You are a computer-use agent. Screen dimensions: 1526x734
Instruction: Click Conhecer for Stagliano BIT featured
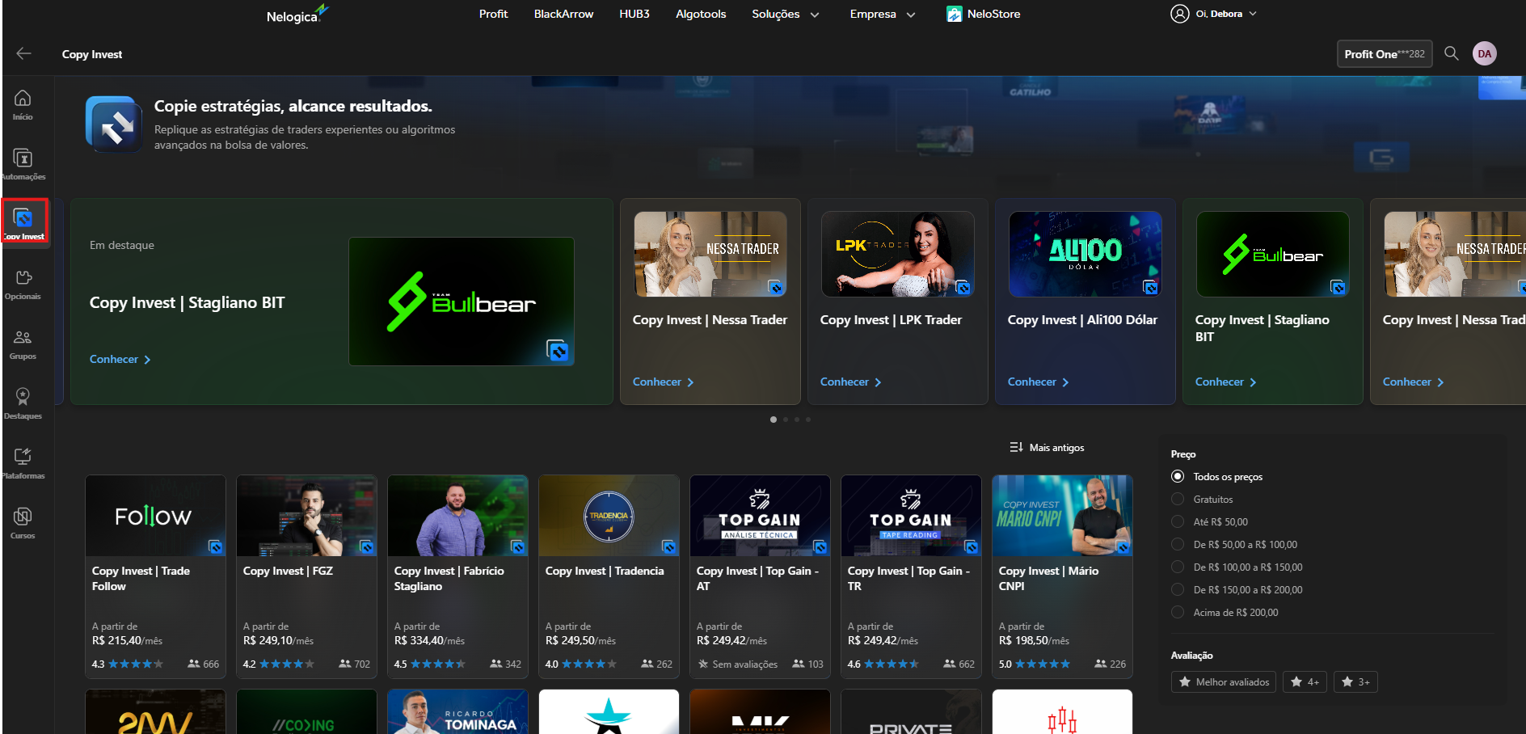pos(120,359)
